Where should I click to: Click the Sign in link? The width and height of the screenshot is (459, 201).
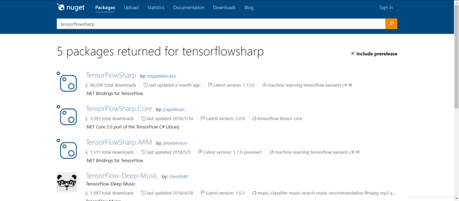tap(386, 8)
